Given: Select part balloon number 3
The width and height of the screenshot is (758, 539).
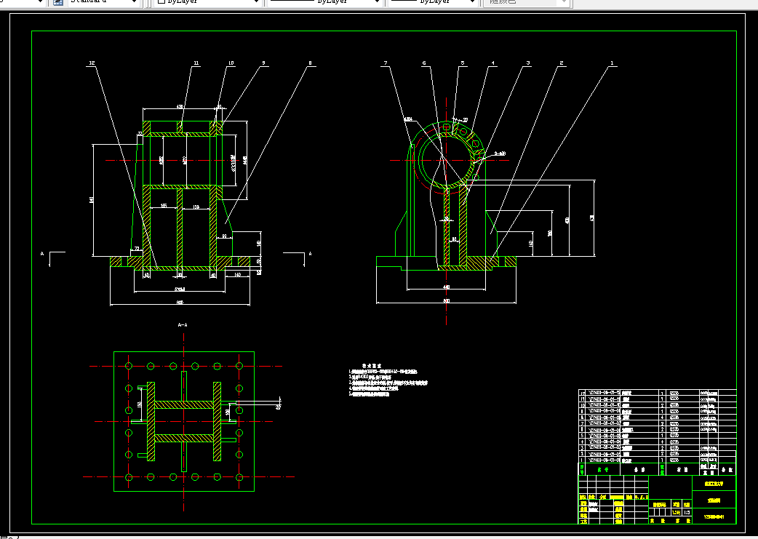Looking at the screenshot, I should pyautogui.click(x=528, y=63).
